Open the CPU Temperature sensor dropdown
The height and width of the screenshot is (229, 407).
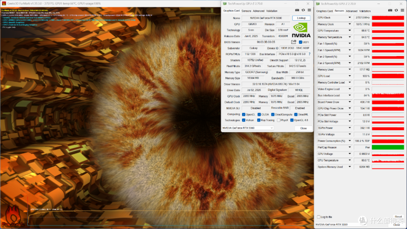tap(350, 160)
